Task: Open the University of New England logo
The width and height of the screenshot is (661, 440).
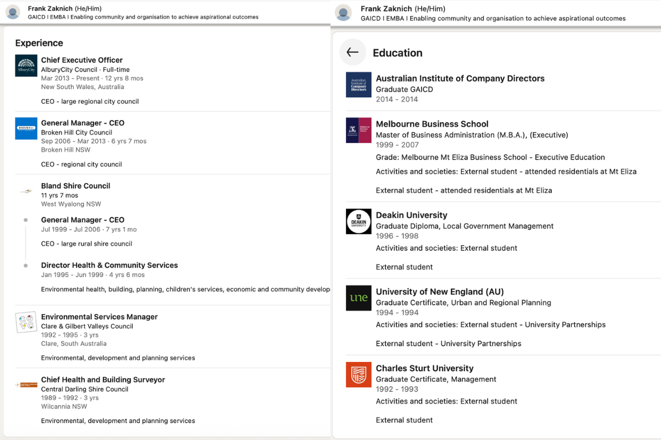Action: 359,298
